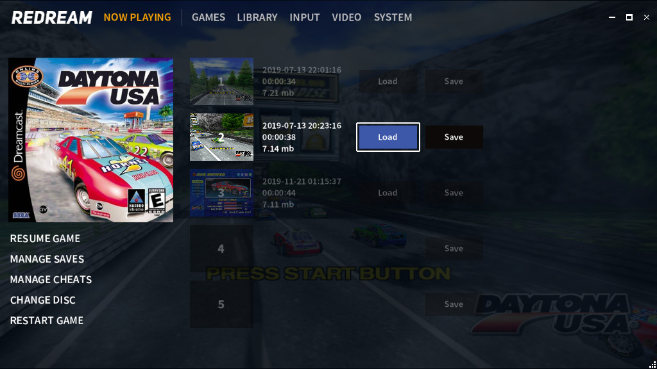Viewport: 657px width, 369px height.
Task: Go to the INPUT tab
Action: 305,17
